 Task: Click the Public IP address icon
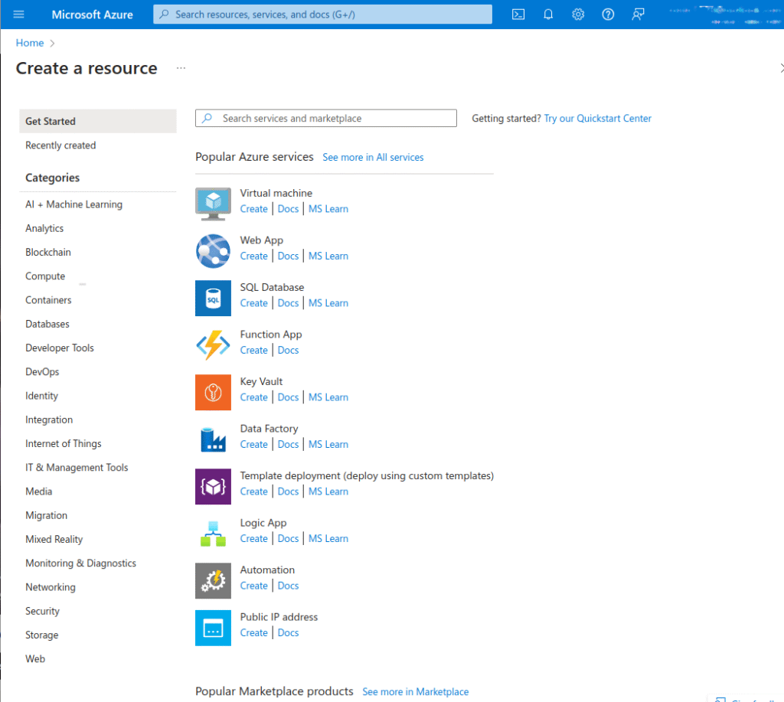pos(213,628)
